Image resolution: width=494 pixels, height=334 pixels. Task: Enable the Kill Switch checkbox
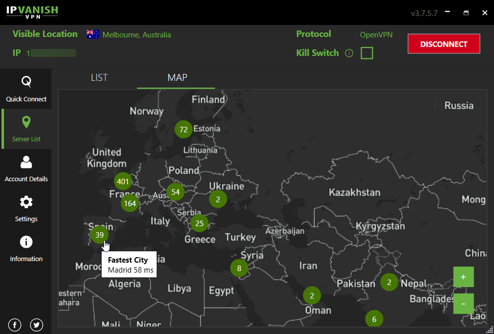(x=366, y=53)
